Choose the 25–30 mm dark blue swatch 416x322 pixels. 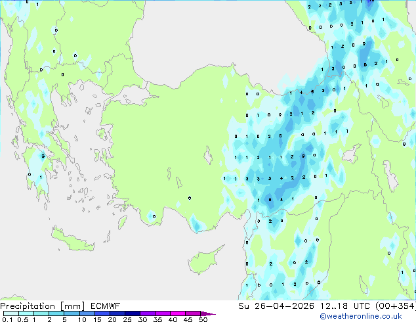click(132, 313)
